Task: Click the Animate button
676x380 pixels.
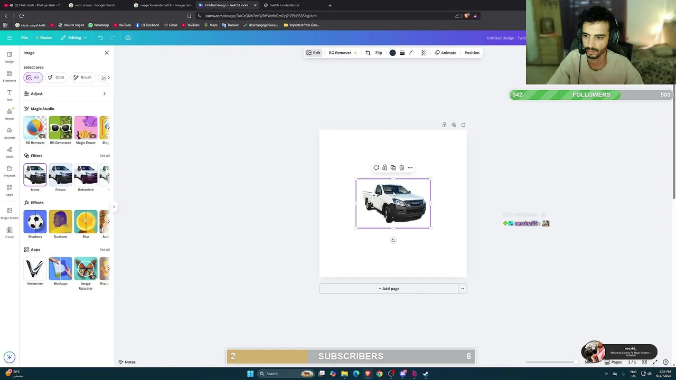Action: click(x=445, y=53)
